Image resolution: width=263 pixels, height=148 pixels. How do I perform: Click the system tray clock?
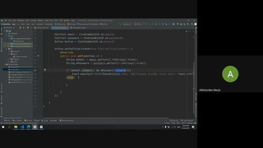click(185, 127)
